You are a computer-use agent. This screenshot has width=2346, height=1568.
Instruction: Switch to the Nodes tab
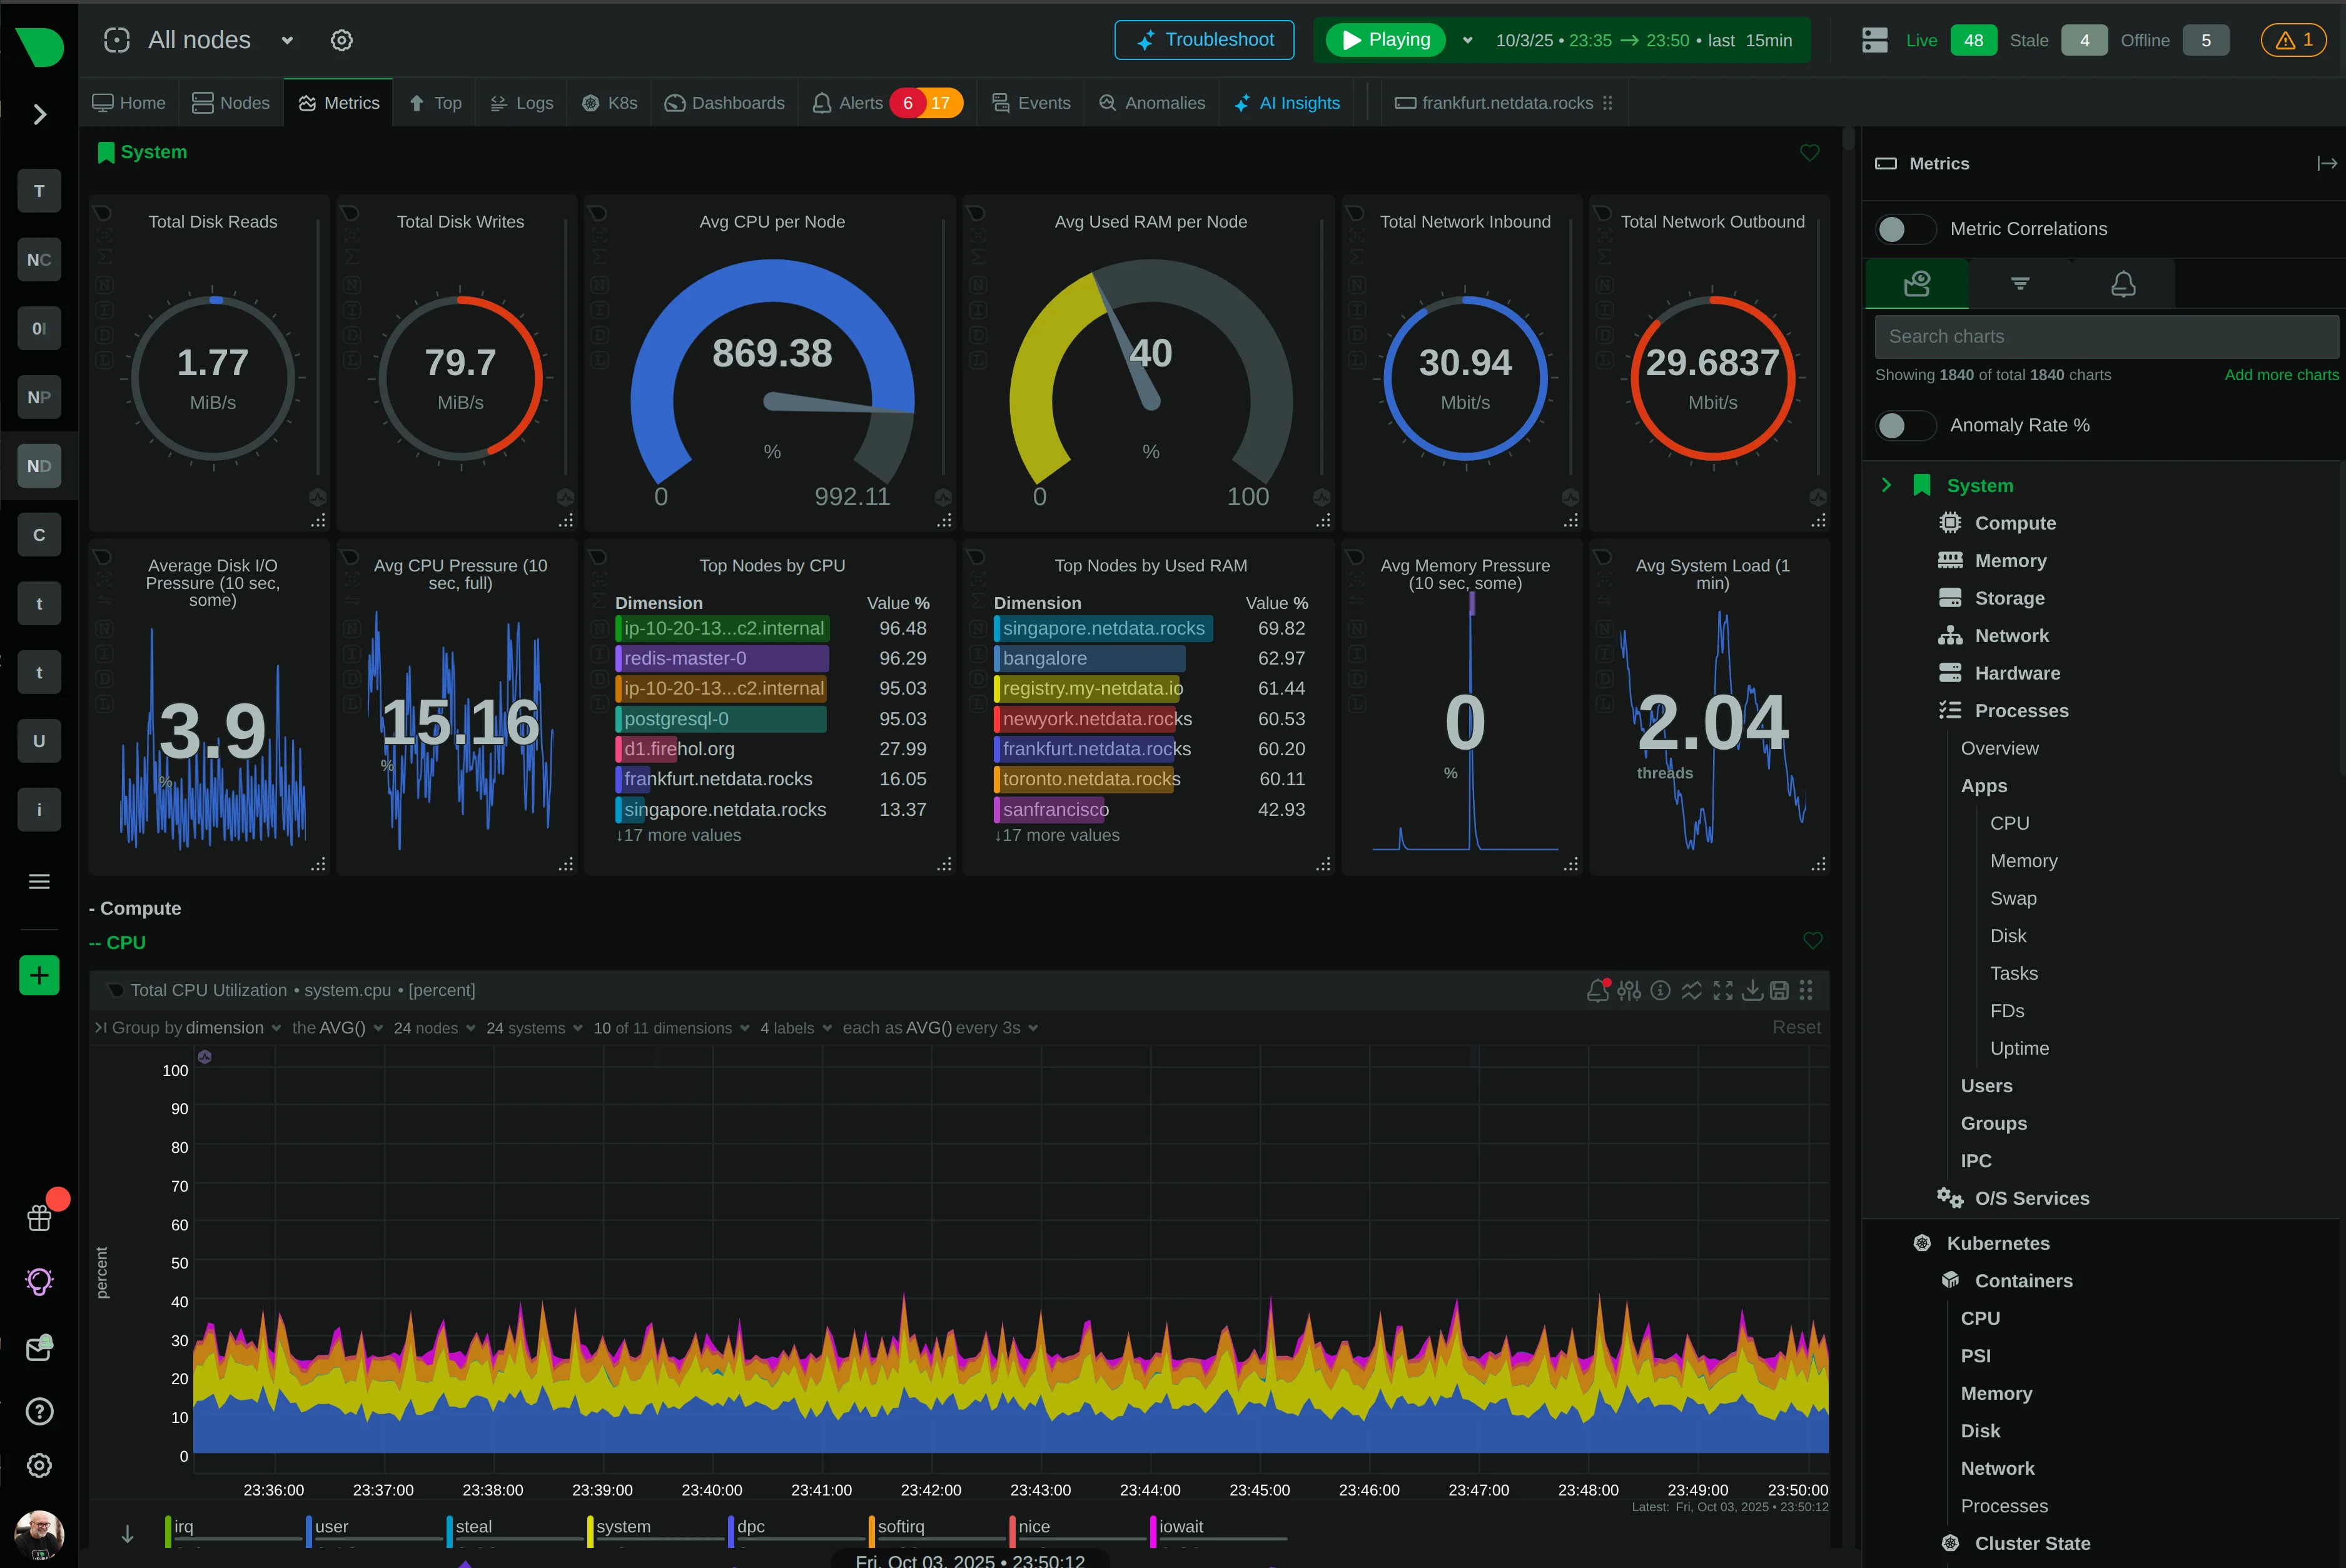click(x=231, y=102)
